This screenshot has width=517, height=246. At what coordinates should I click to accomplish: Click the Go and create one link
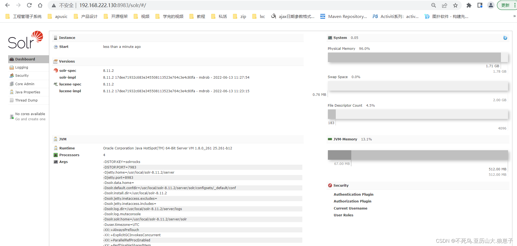click(x=30, y=119)
